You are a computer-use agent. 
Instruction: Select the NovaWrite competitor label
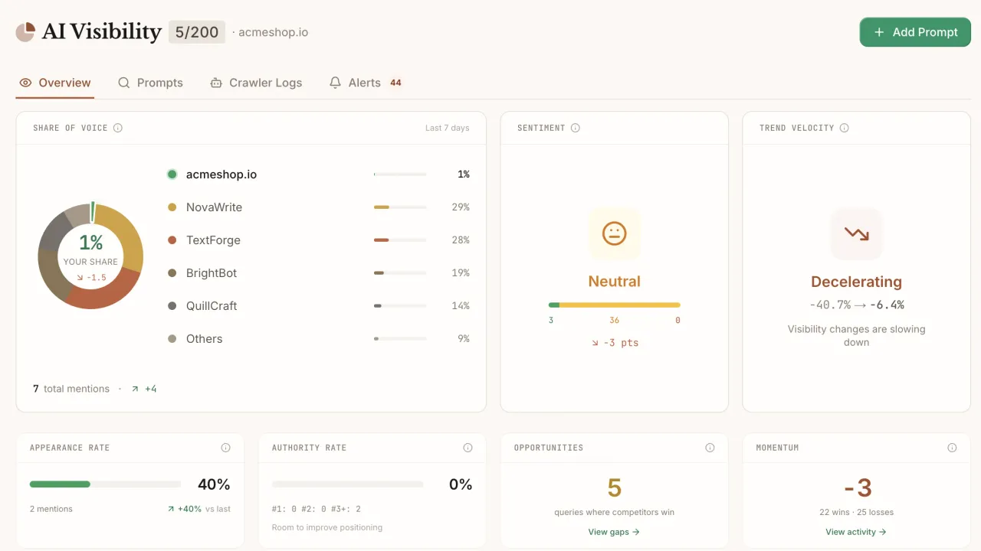214,207
